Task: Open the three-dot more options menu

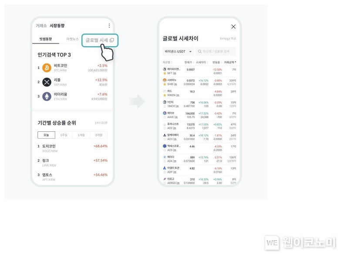Action: 109,26
